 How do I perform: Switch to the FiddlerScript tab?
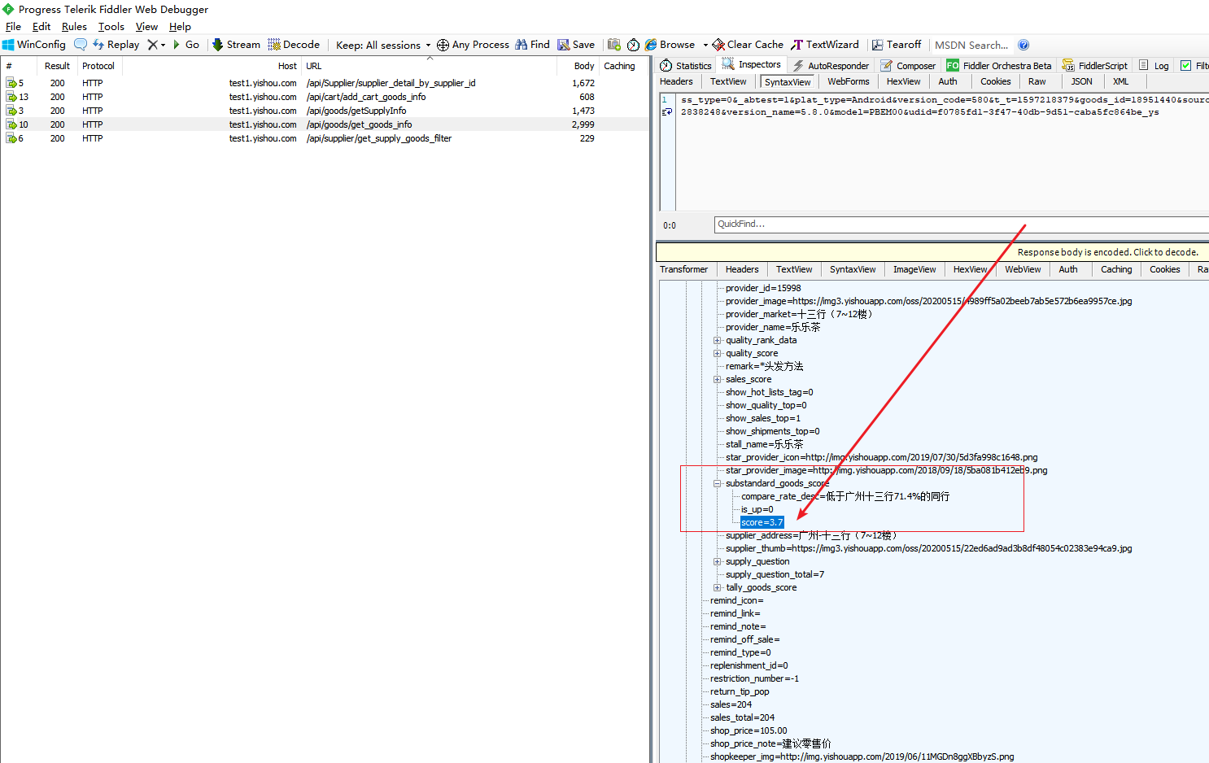coord(1095,65)
